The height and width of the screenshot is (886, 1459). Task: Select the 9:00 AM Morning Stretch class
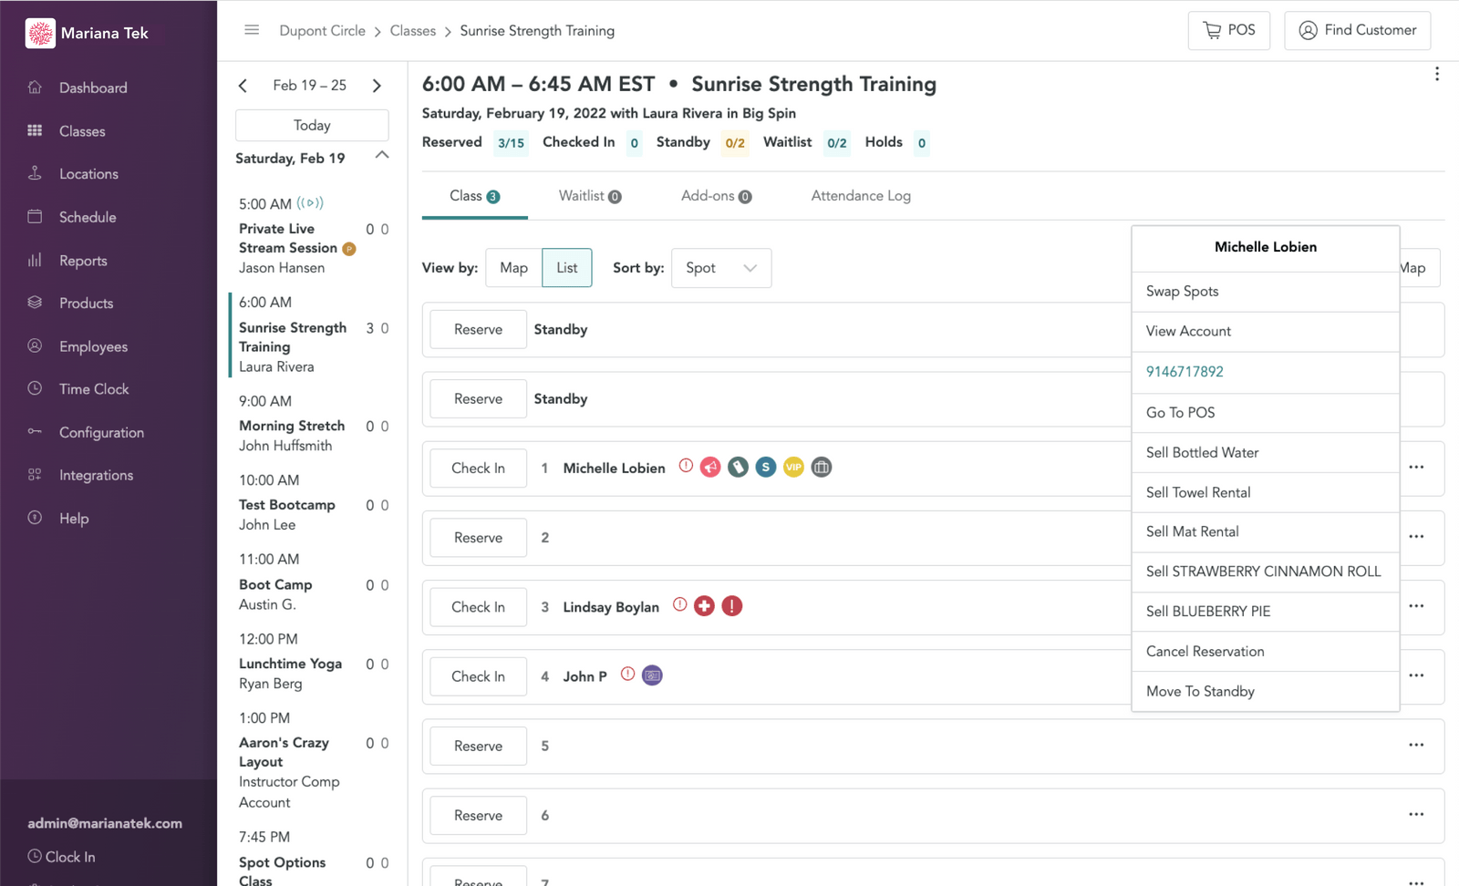[292, 426]
